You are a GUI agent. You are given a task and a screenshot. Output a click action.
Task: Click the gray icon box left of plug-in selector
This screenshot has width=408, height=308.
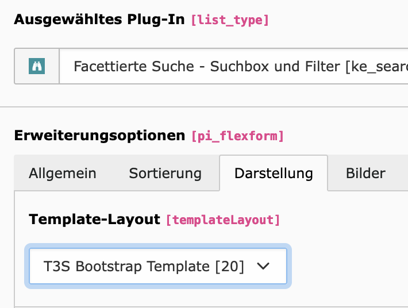pyautogui.click(x=37, y=66)
